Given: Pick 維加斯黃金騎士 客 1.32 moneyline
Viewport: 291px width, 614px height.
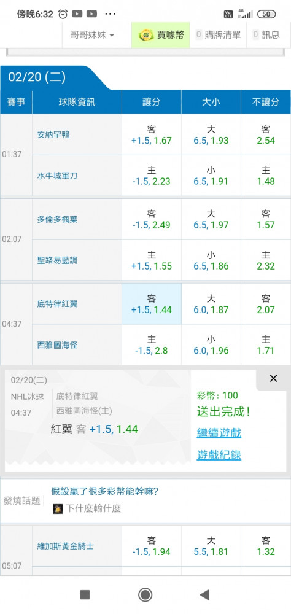Looking at the screenshot, I should (266, 546).
